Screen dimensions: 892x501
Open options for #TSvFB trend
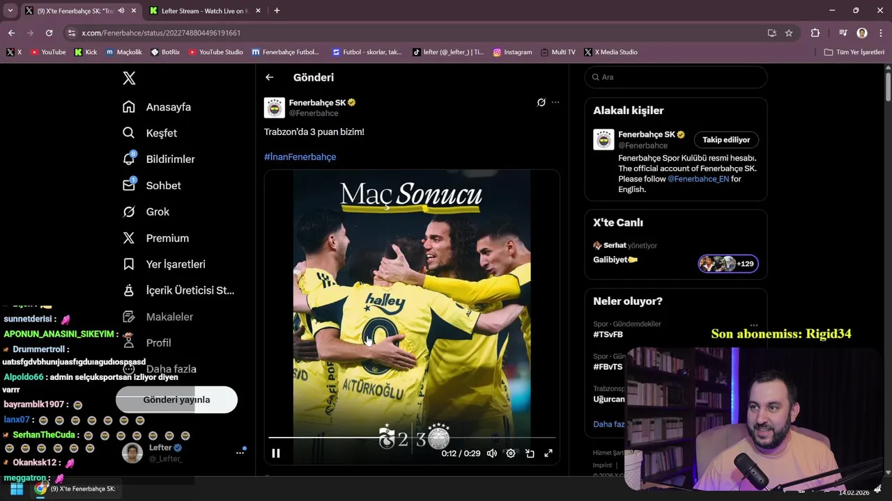[753, 325]
